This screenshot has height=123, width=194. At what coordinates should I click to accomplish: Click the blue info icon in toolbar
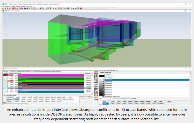[25, 8]
